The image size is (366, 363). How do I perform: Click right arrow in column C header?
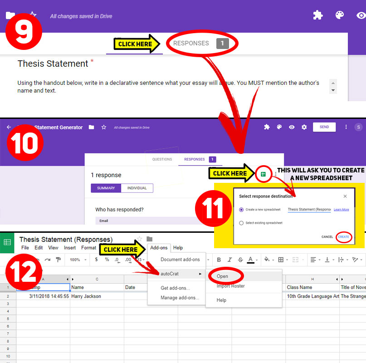[73, 279]
